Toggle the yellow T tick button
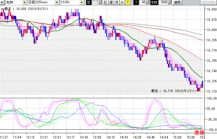The width and height of the screenshot is (217, 139). coord(127,2)
